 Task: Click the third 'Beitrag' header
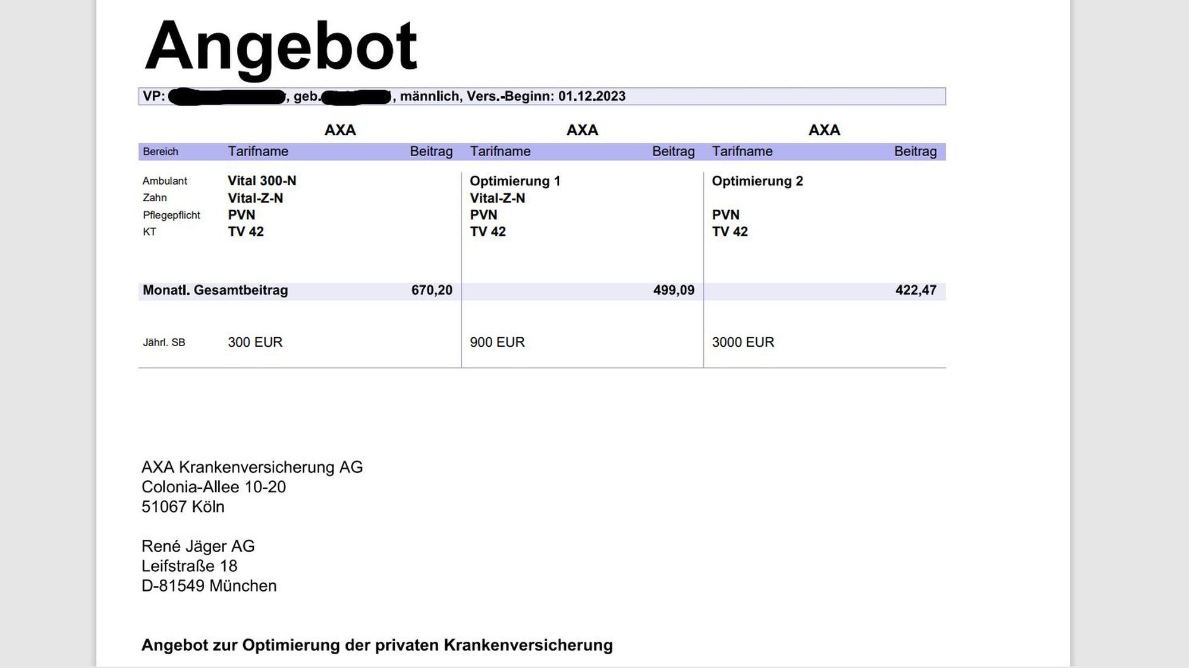click(916, 151)
